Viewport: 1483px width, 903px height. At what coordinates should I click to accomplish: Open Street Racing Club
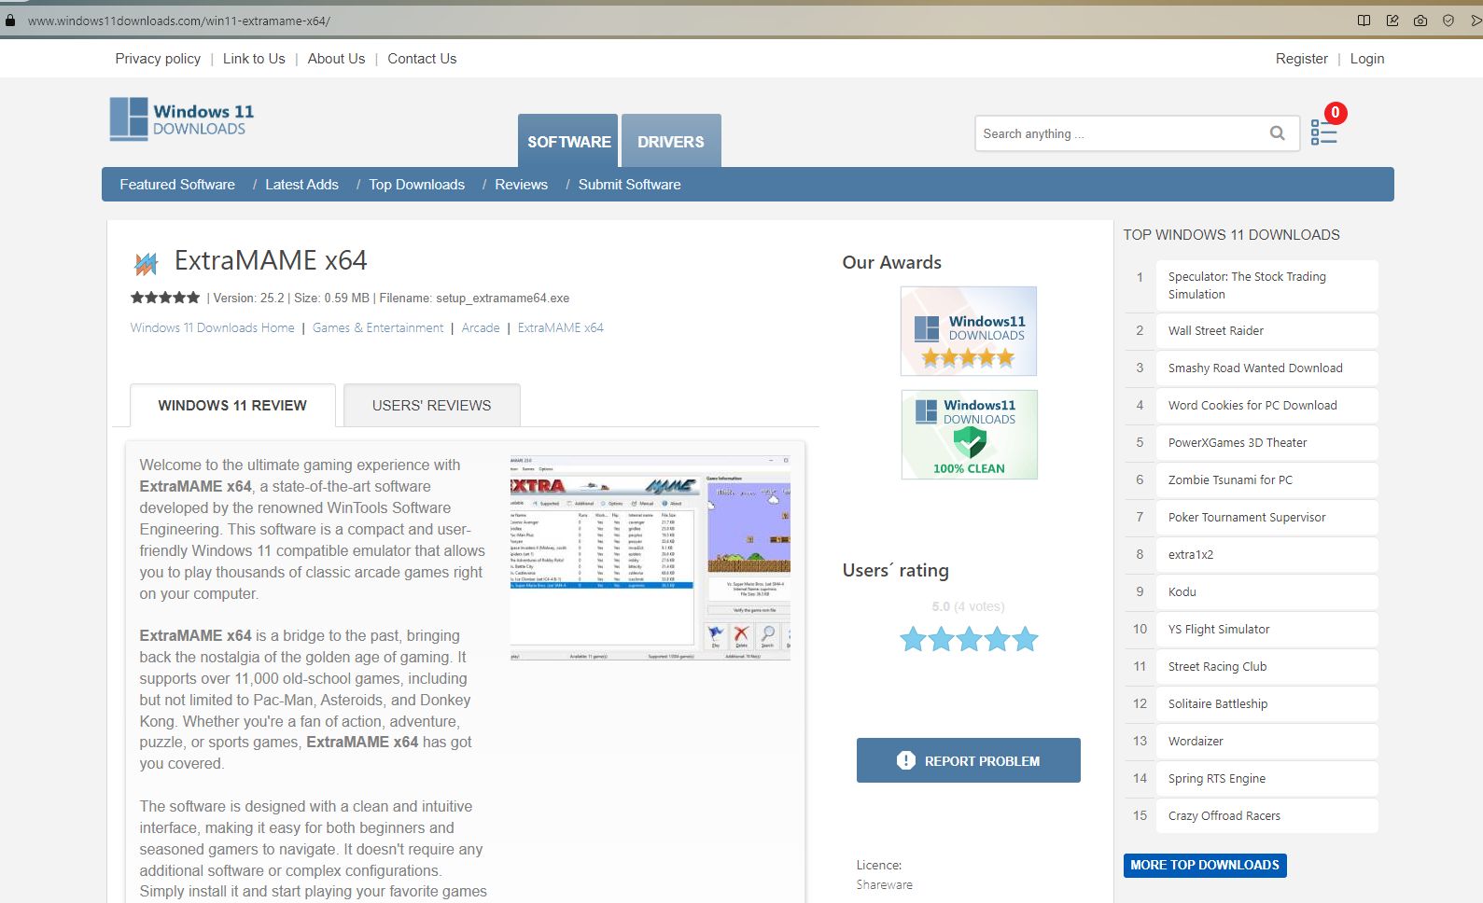pyautogui.click(x=1266, y=666)
